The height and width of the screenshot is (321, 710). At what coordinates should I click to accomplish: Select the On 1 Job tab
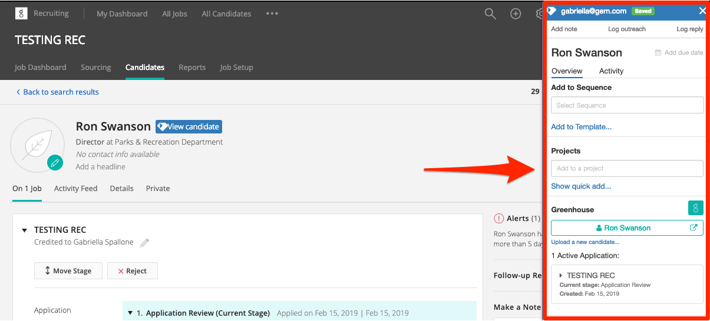[27, 188]
